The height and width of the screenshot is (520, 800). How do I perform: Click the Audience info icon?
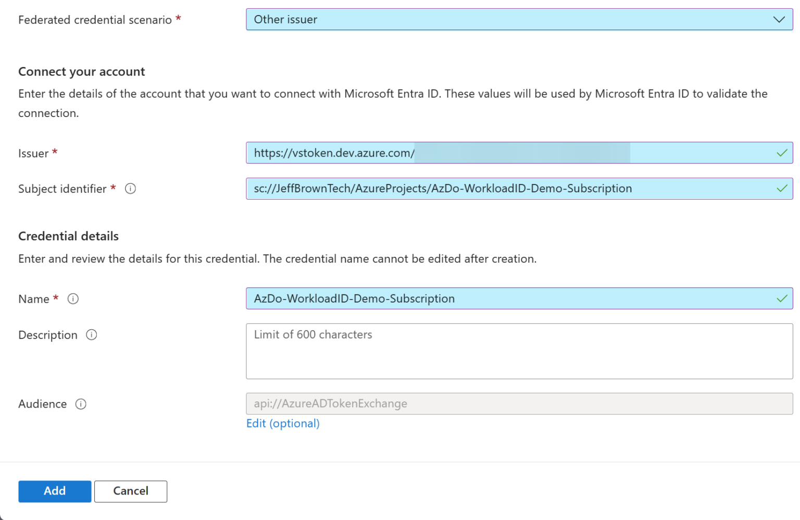pos(81,404)
